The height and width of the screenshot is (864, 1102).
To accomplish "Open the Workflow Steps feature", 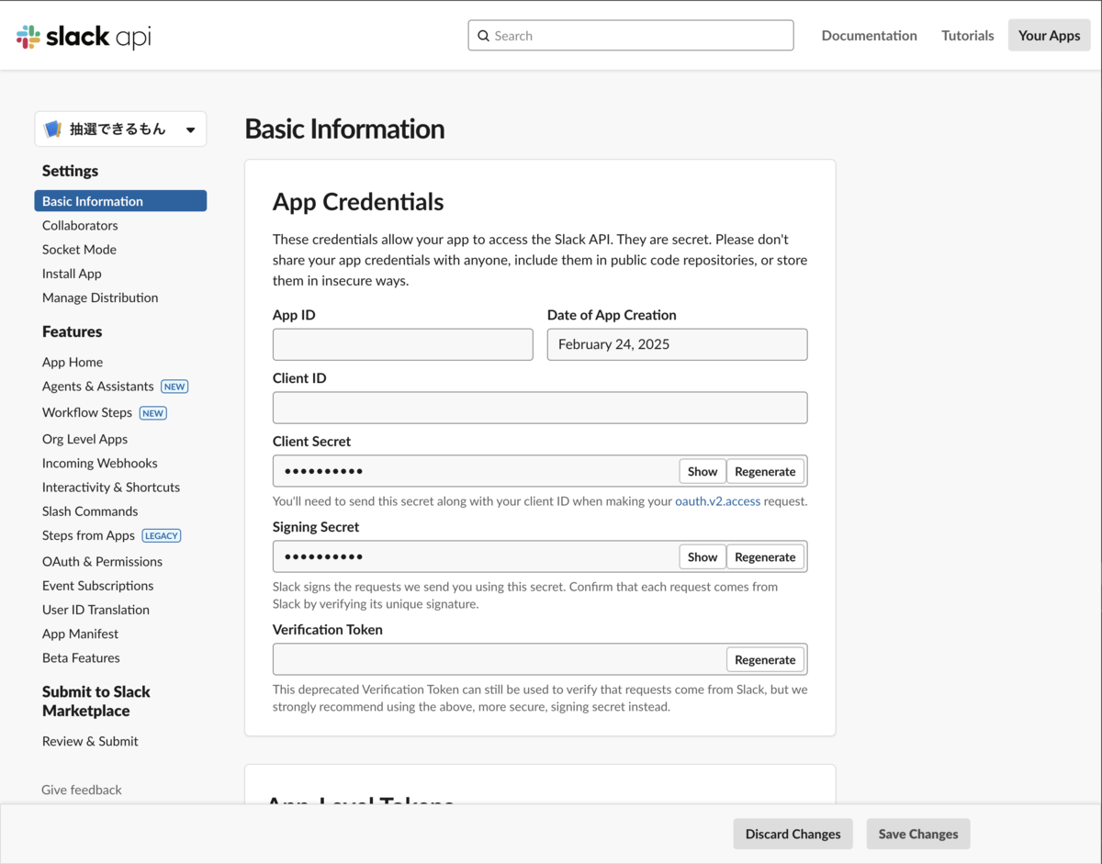I will (x=87, y=412).
